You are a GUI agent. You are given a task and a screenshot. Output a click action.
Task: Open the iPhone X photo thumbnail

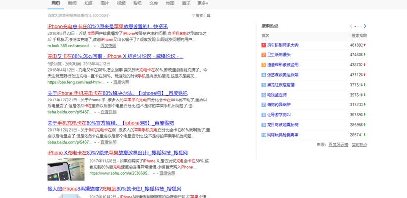tap(66, 169)
